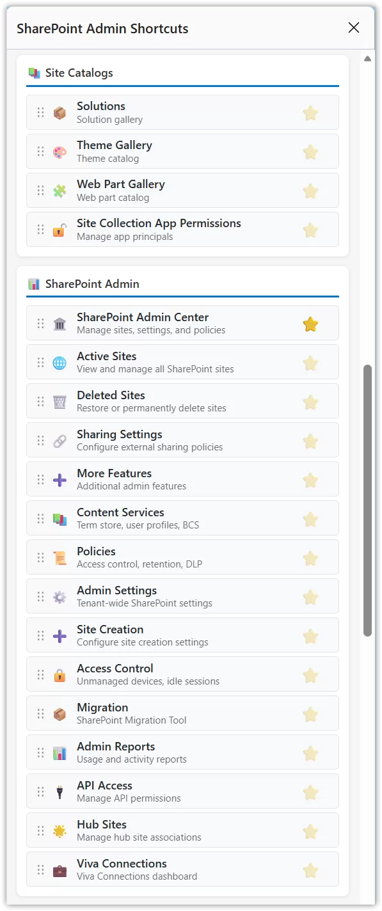The width and height of the screenshot is (382, 911).
Task: Favorite the Migration shortcut star
Action: click(x=310, y=713)
